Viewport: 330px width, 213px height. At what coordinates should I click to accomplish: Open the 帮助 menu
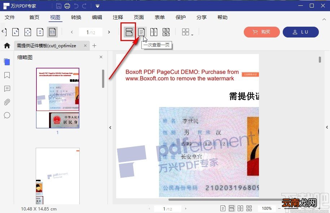(223, 17)
